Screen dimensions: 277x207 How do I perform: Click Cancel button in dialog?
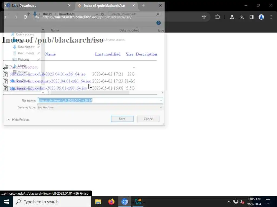(149, 119)
